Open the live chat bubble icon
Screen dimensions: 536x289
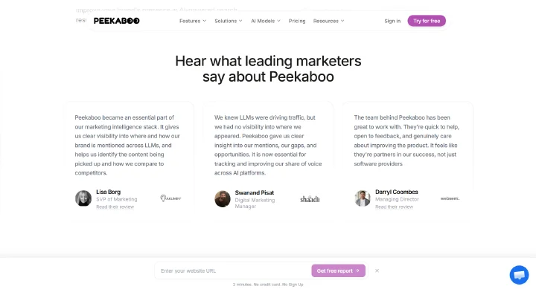(x=519, y=275)
